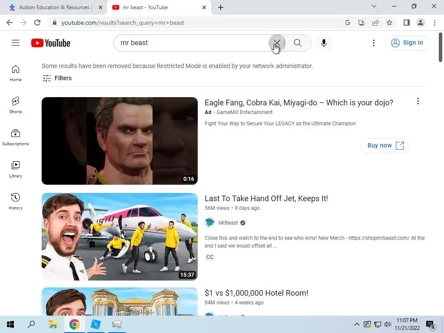Click the Chrome taskbar icon
Viewport: 444px width, 333px height.
pos(74,324)
